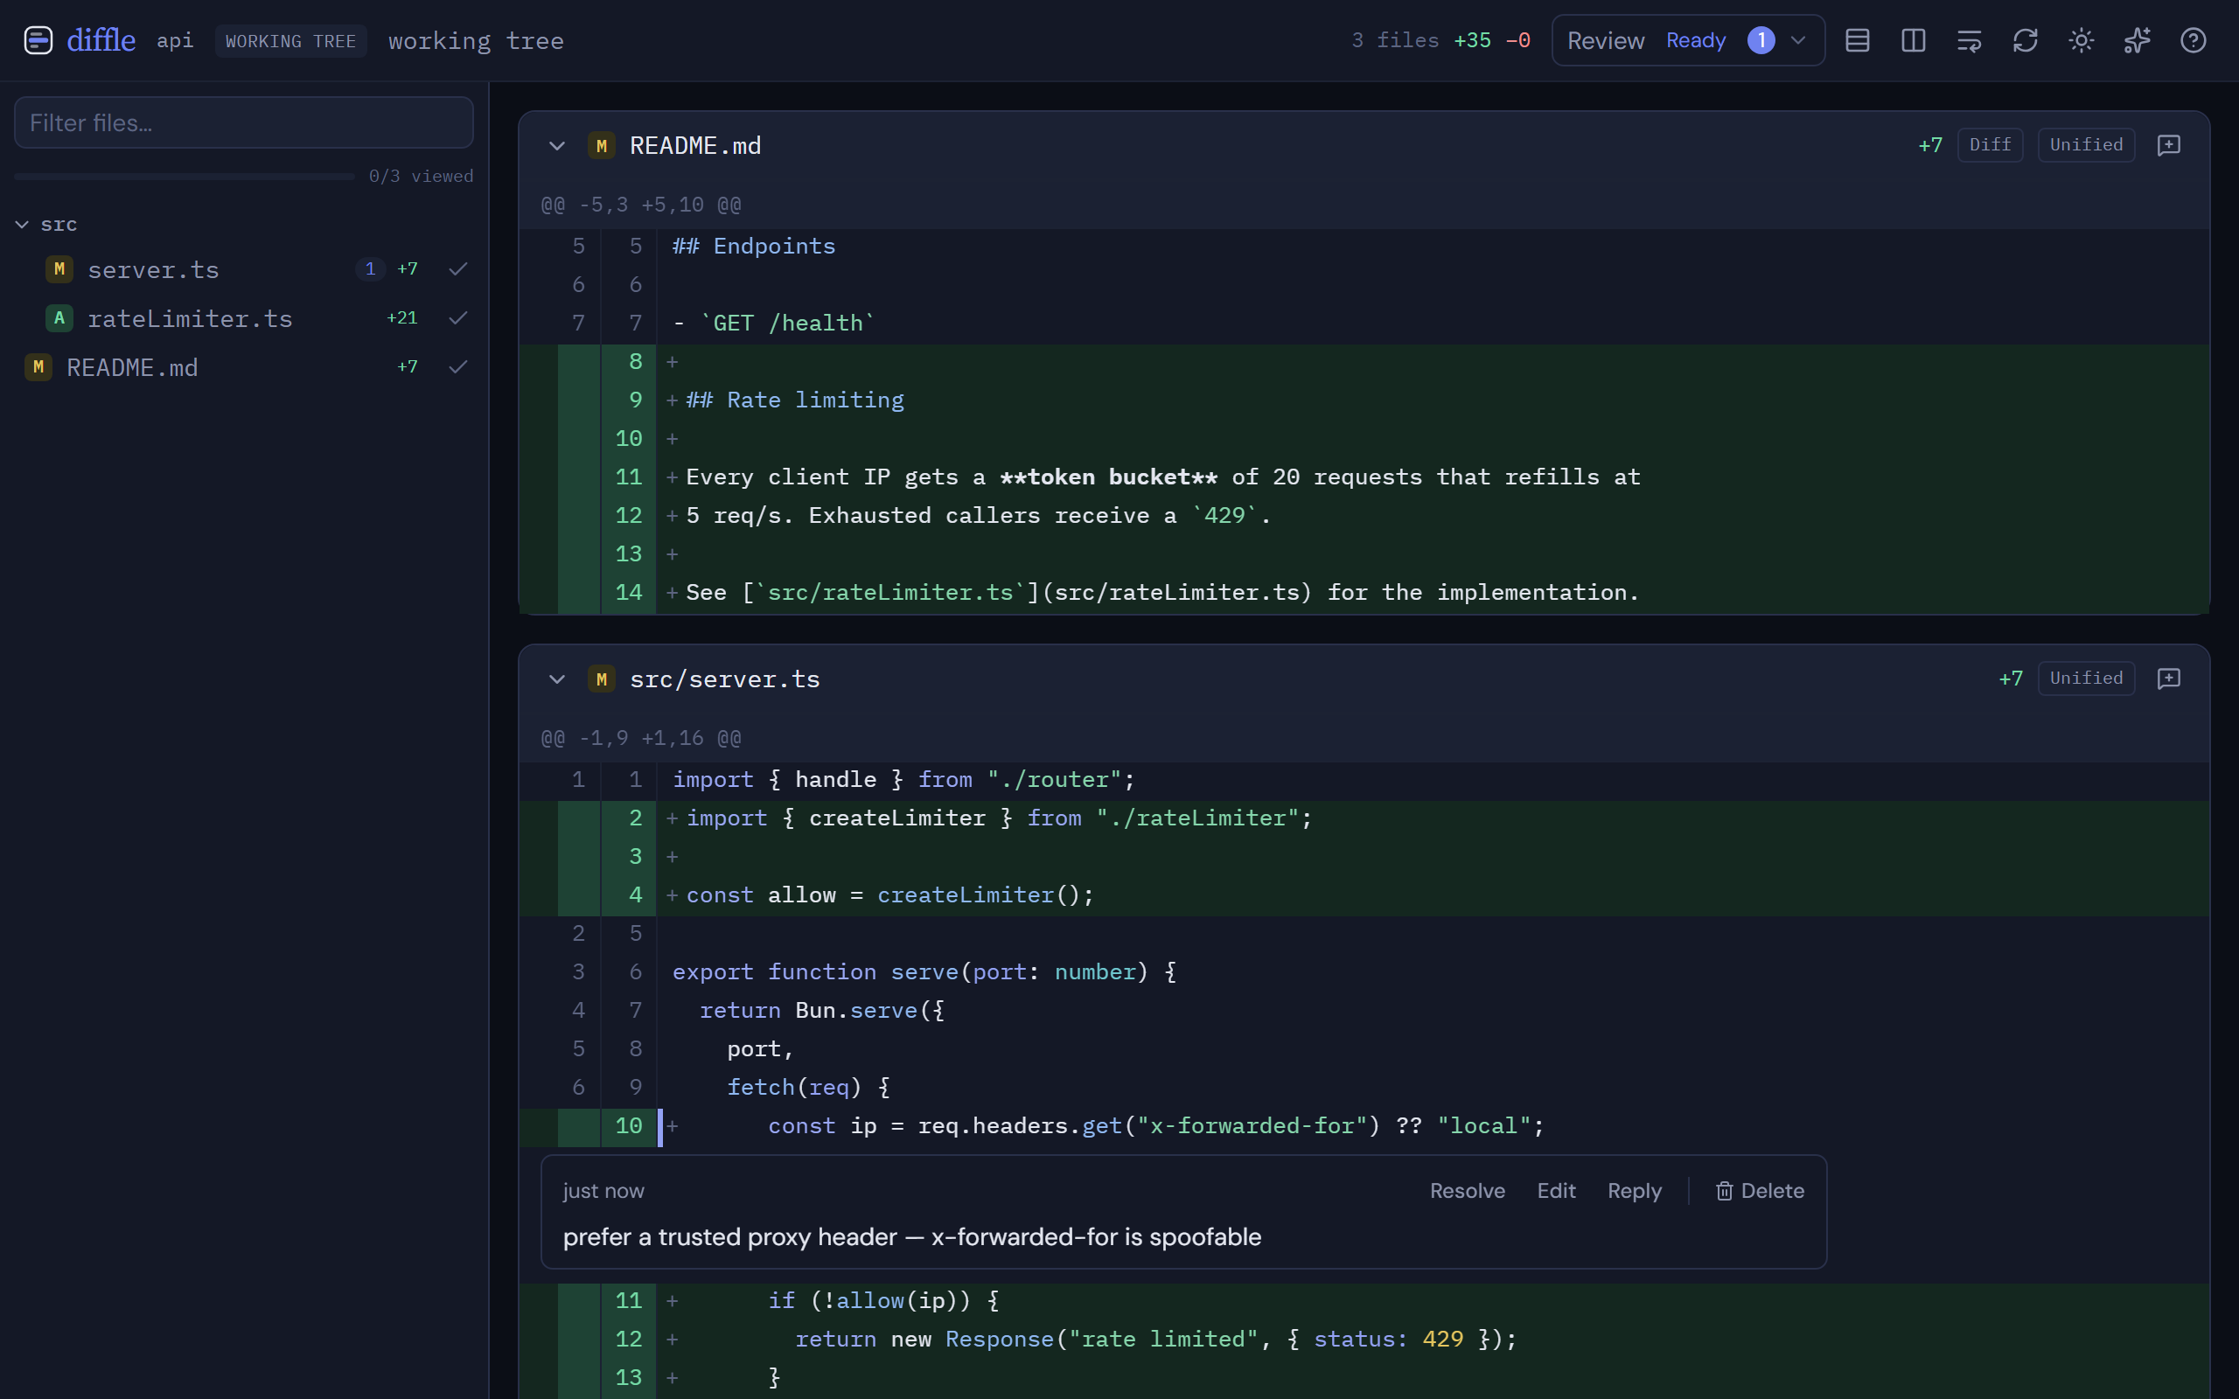Click the '0/3 viewed' counter
The width and height of the screenshot is (2239, 1399).
(421, 176)
